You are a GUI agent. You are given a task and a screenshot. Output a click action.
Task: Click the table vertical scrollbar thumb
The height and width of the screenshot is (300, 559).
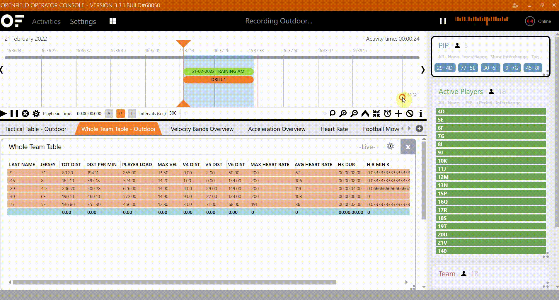point(424,180)
